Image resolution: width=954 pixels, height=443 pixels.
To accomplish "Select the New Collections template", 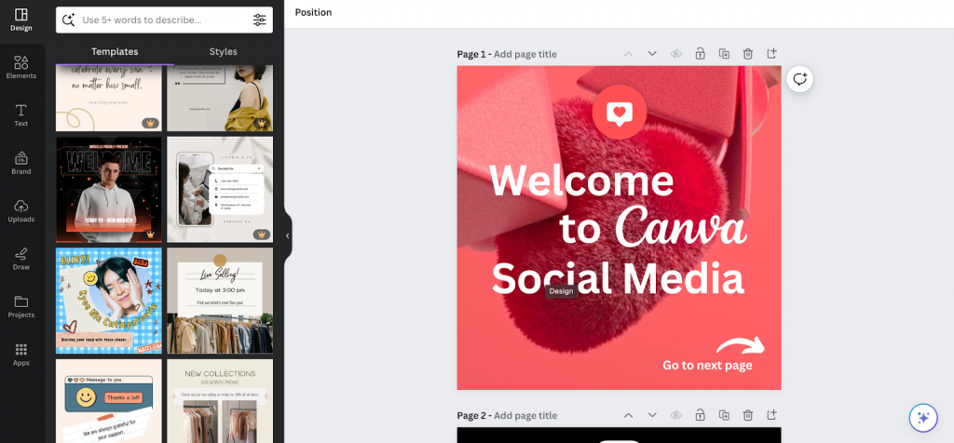I will pos(220,401).
